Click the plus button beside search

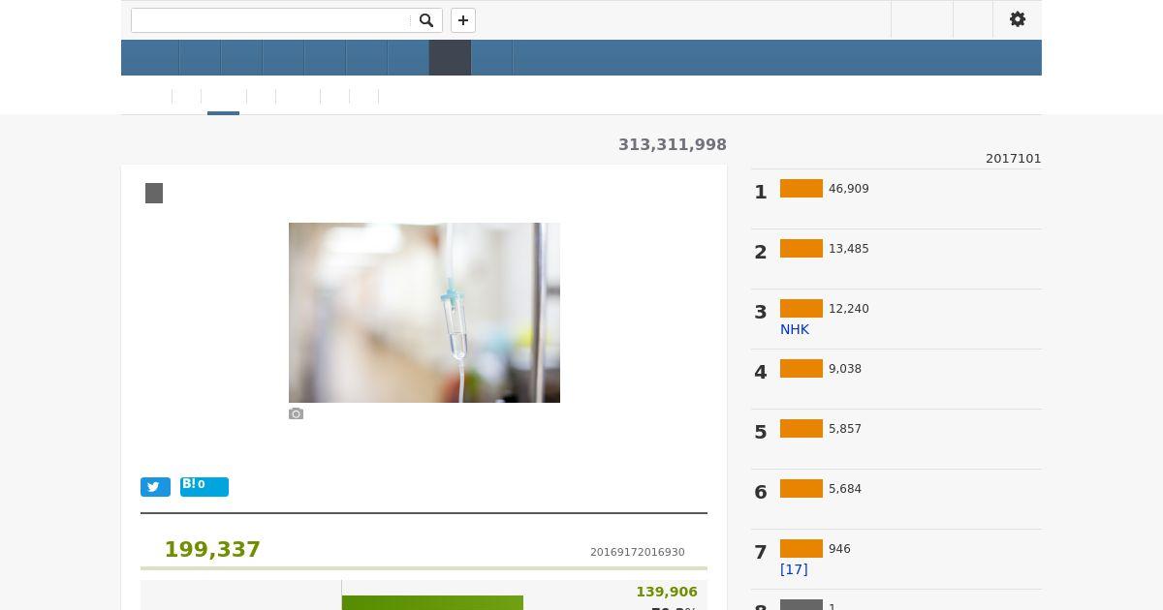pyautogui.click(x=463, y=20)
